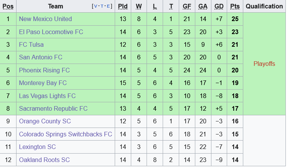Viewport: 287px width, 167px height.
Task: Open Colorado Springs Switchbacks FC link
Action: tap(66, 134)
